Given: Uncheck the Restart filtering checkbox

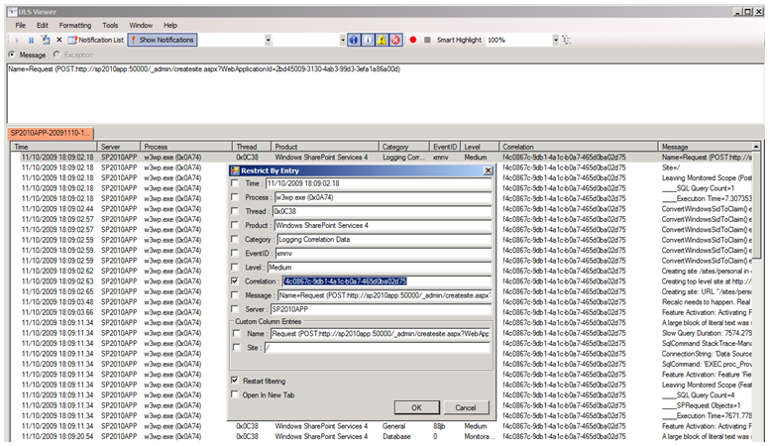Looking at the screenshot, I should pyautogui.click(x=235, y=380).
